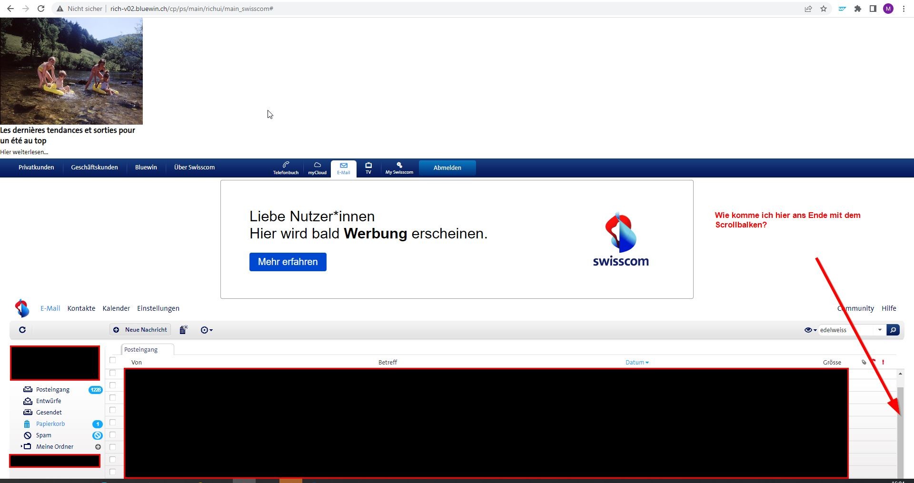Screen dimensions: 914x483
Task: Click the search magnifier button
Action: click(x=893, y=330)
